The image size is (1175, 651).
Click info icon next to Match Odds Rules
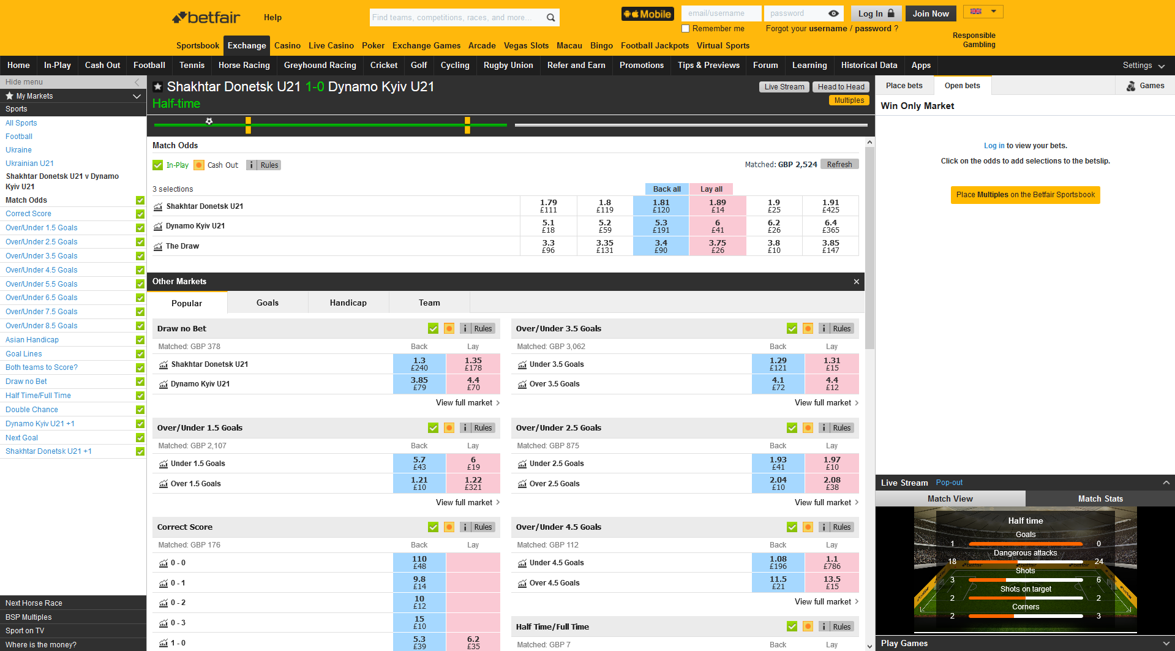251,165
